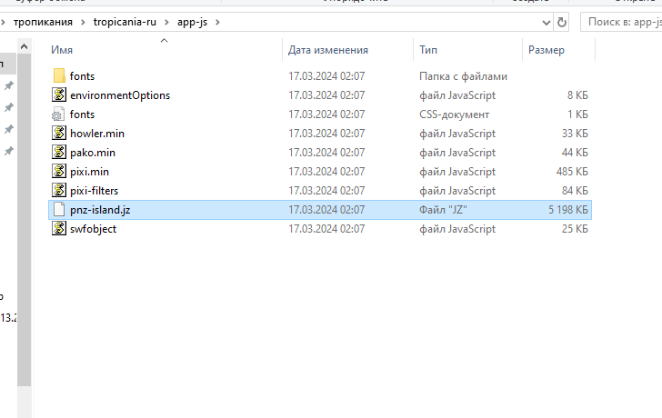Click the fonts CSS document icon
This screenshot has height=418, width=662.
58,114
